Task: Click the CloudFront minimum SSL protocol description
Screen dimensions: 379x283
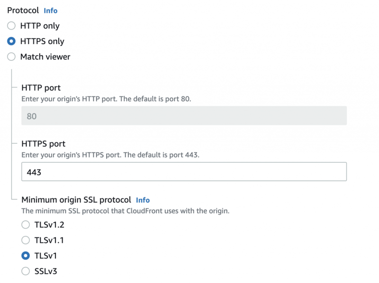Action: [x=126, y=211]
